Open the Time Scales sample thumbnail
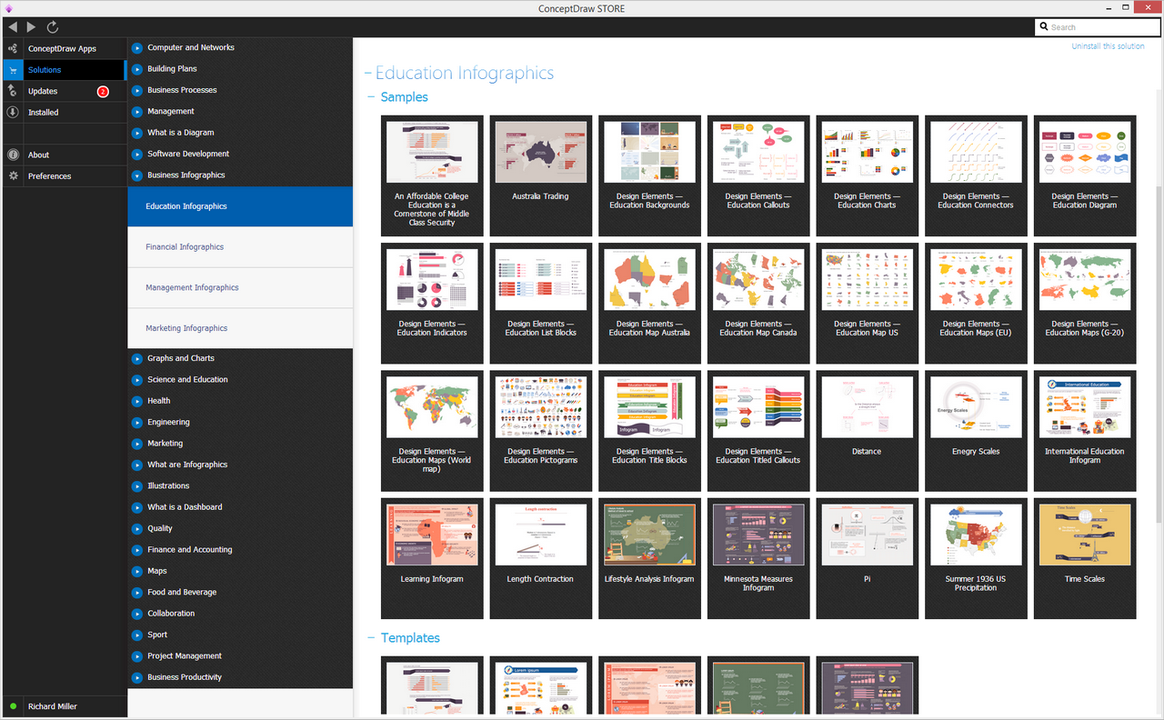1164x720 pixels. (1085, 558)
